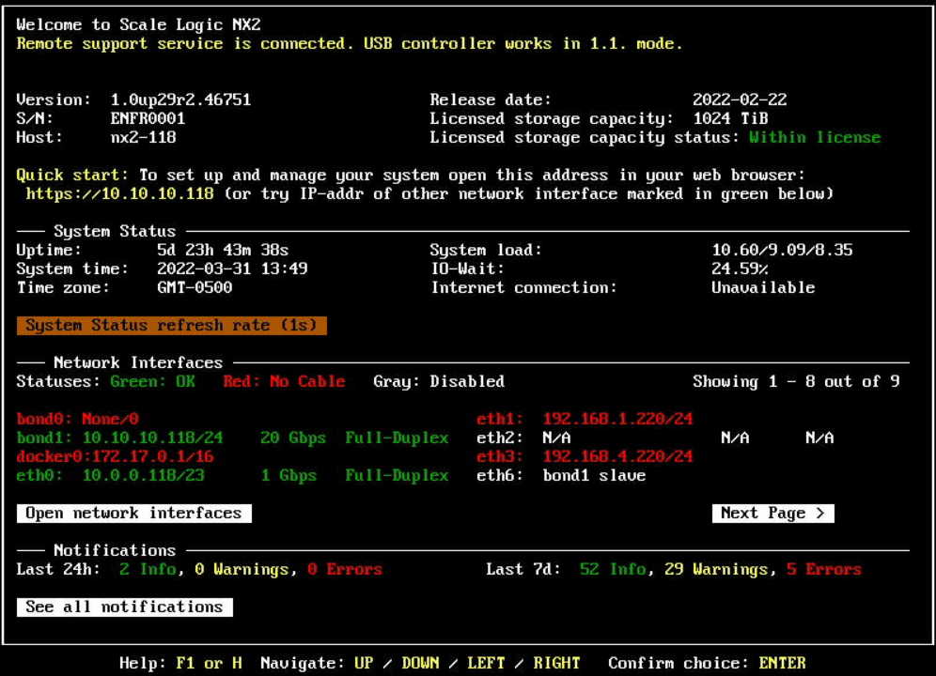Click the Remote support service status line

tap(350, 43)
